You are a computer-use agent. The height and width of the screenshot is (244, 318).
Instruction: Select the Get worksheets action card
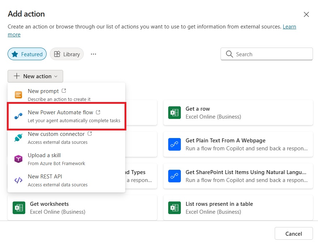(x=82, y=208)
